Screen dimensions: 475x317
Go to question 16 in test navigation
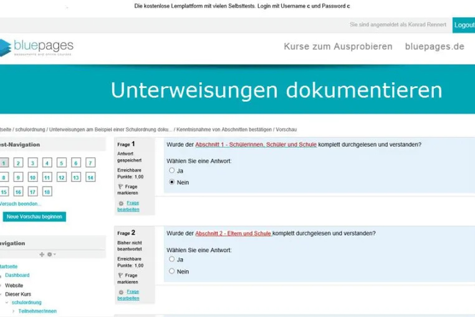click(18, 192)
